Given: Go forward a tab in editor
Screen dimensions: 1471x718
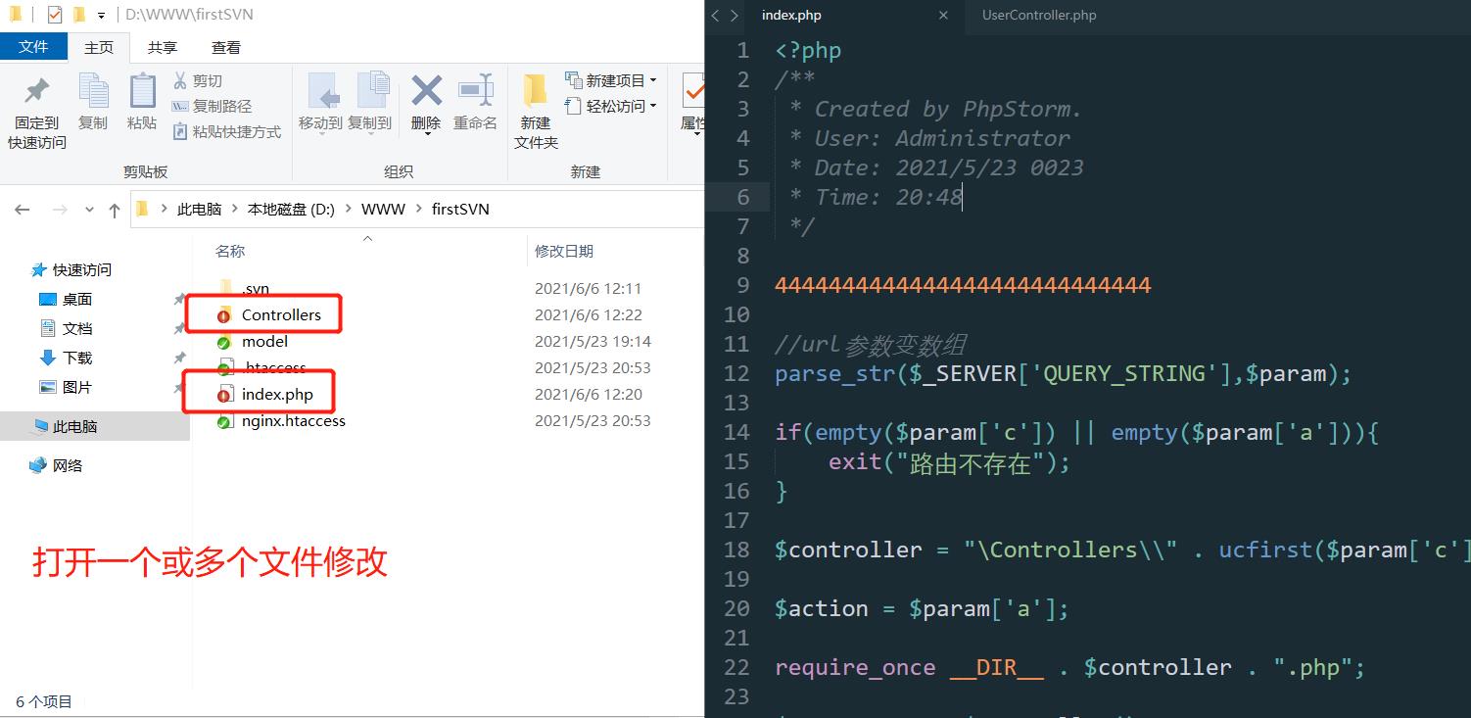Looking at the screenshot, I should click(x=734, y=15).
